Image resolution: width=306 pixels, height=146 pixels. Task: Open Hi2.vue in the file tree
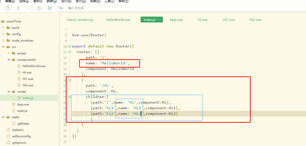[28, 85]
